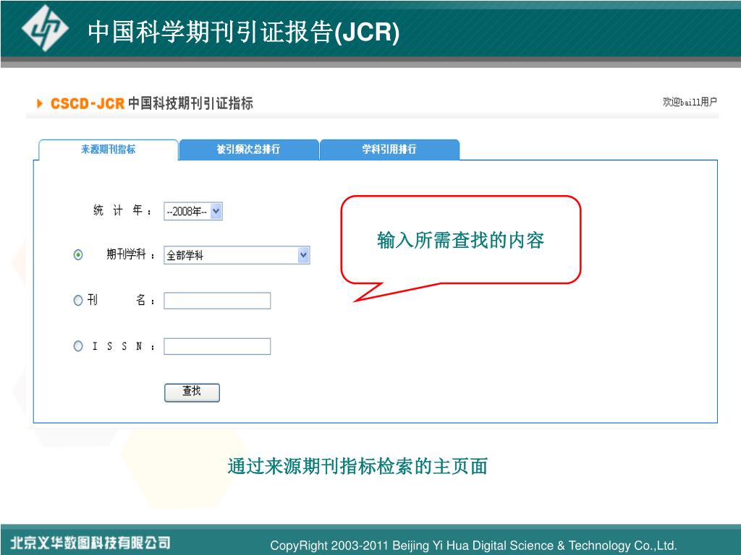This screenshot has width=741, height=555.
Task: Switch to the 学科引用排行 tab
Action: (x=389, y=150)
